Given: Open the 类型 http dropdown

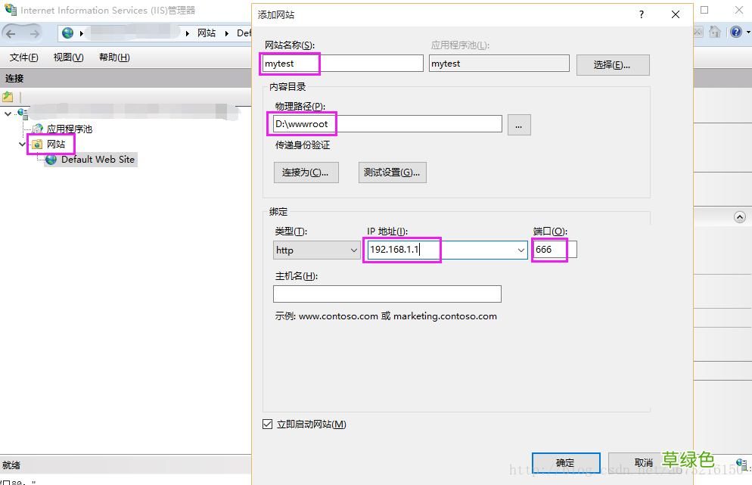Looking at the screenshot, I should click(316, 250).
